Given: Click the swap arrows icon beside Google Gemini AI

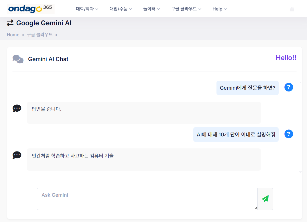Looking at the screenshot, I should click(x=10, y=23).
